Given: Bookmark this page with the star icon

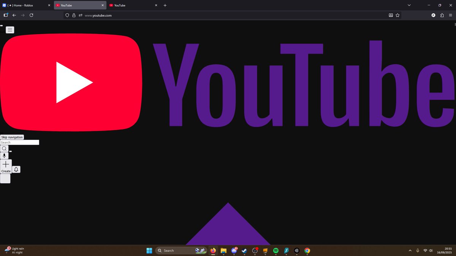Looking at the screenshot, I should pyautogui.click(x=397, y=15).
